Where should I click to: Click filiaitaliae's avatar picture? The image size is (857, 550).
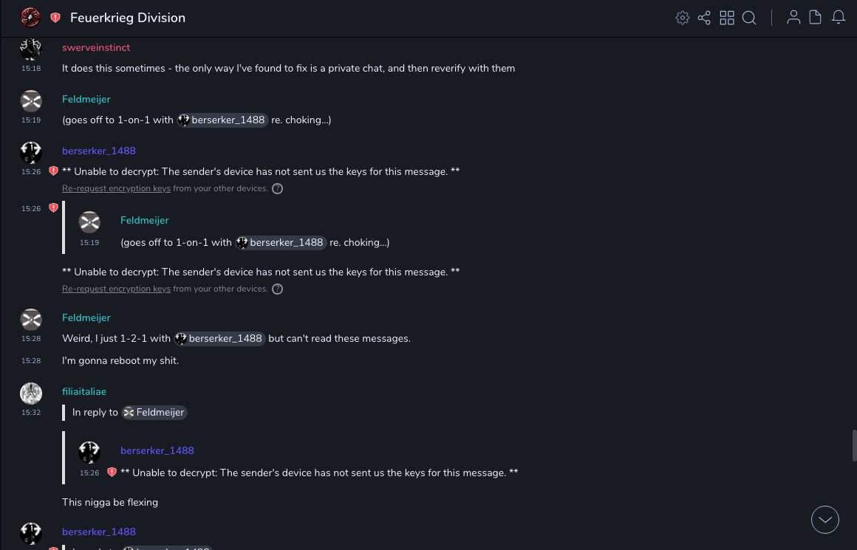pyautogui.click(x=31, y=393)
